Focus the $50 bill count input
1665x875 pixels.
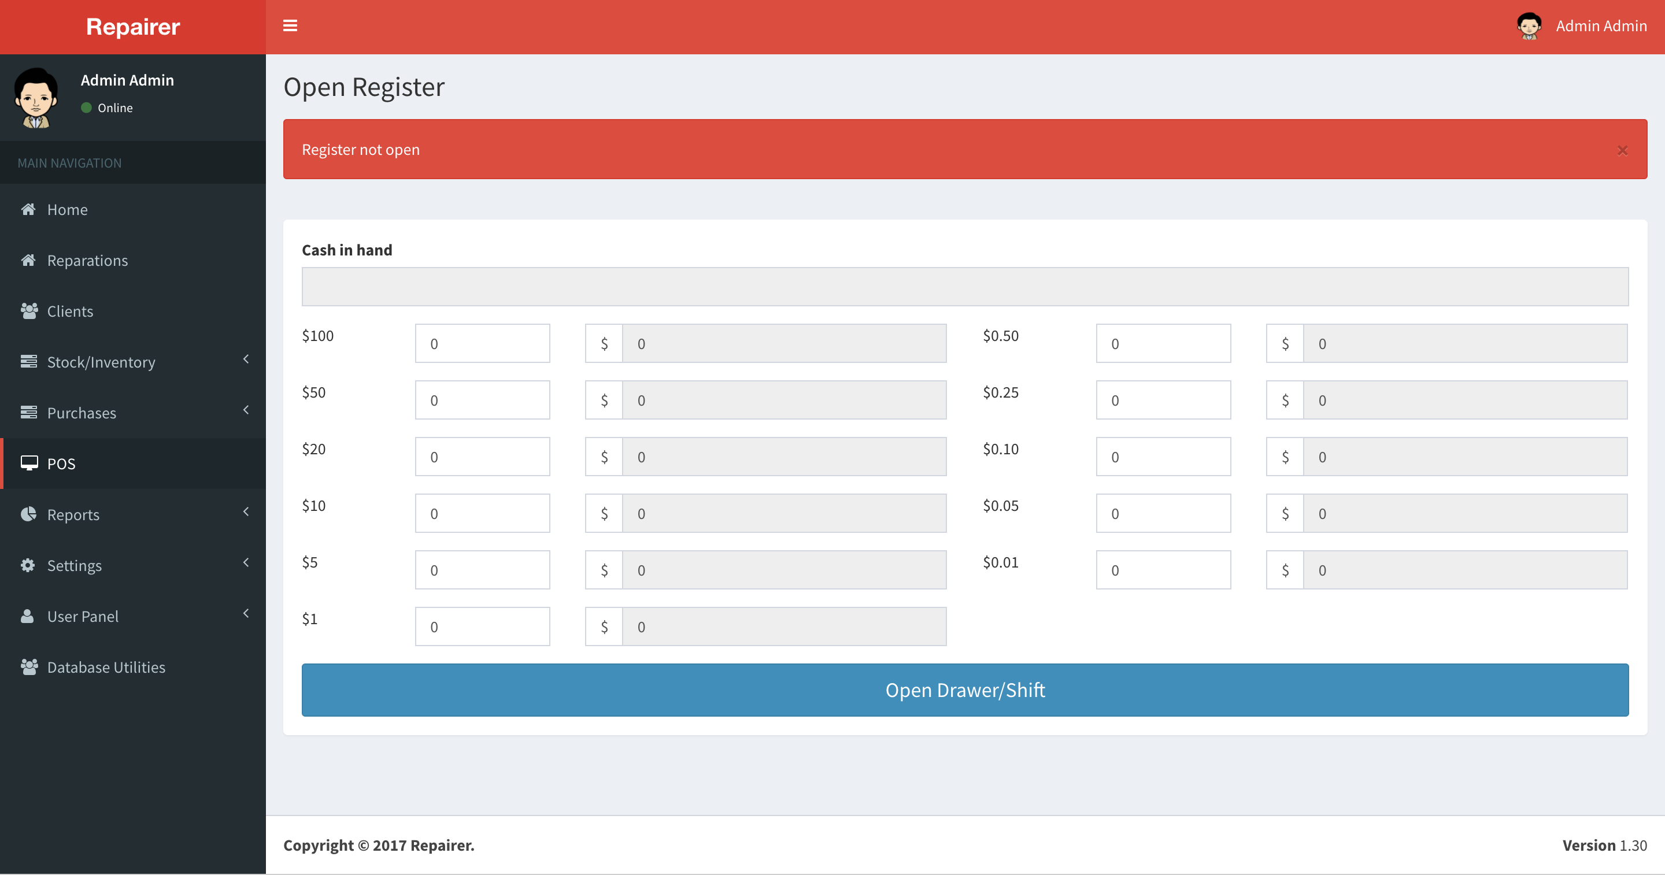tap(482, 400)
